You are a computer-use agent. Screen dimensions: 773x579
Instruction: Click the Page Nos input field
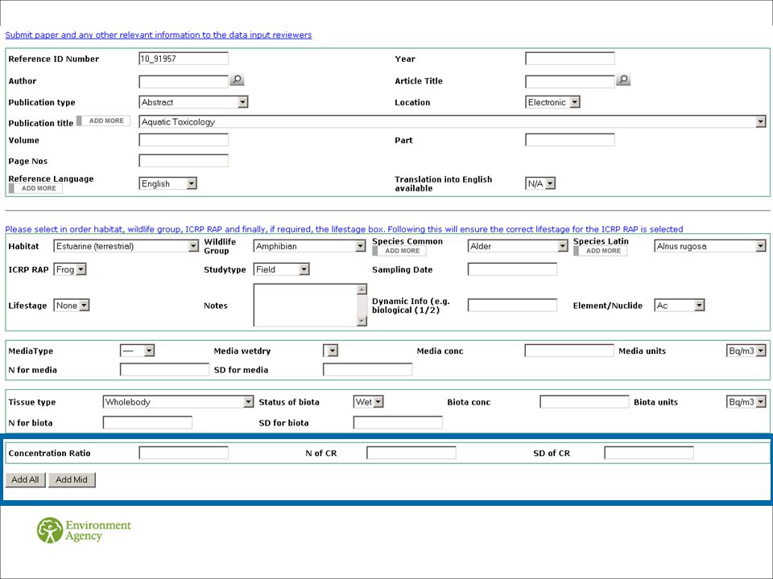coord(184,161)
